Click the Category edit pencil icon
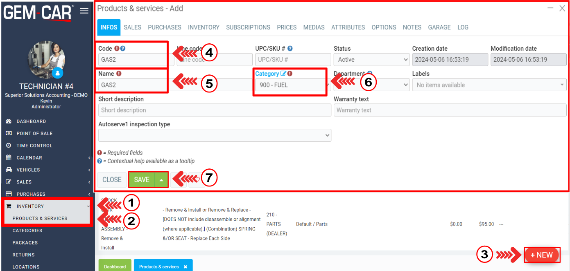 [283, 74]
